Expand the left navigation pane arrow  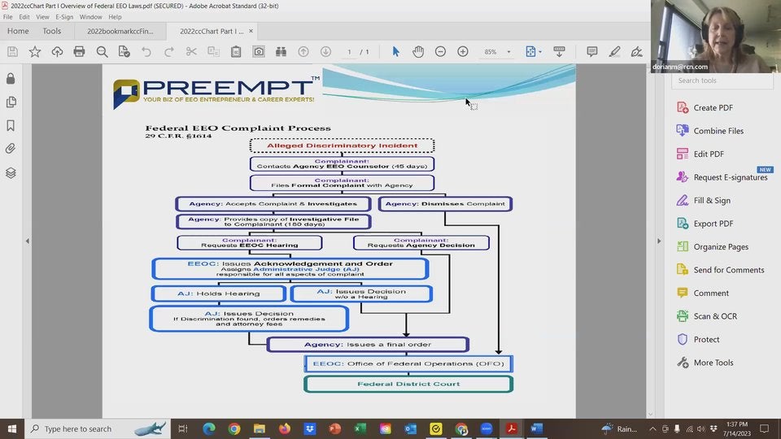click(27, 241)
